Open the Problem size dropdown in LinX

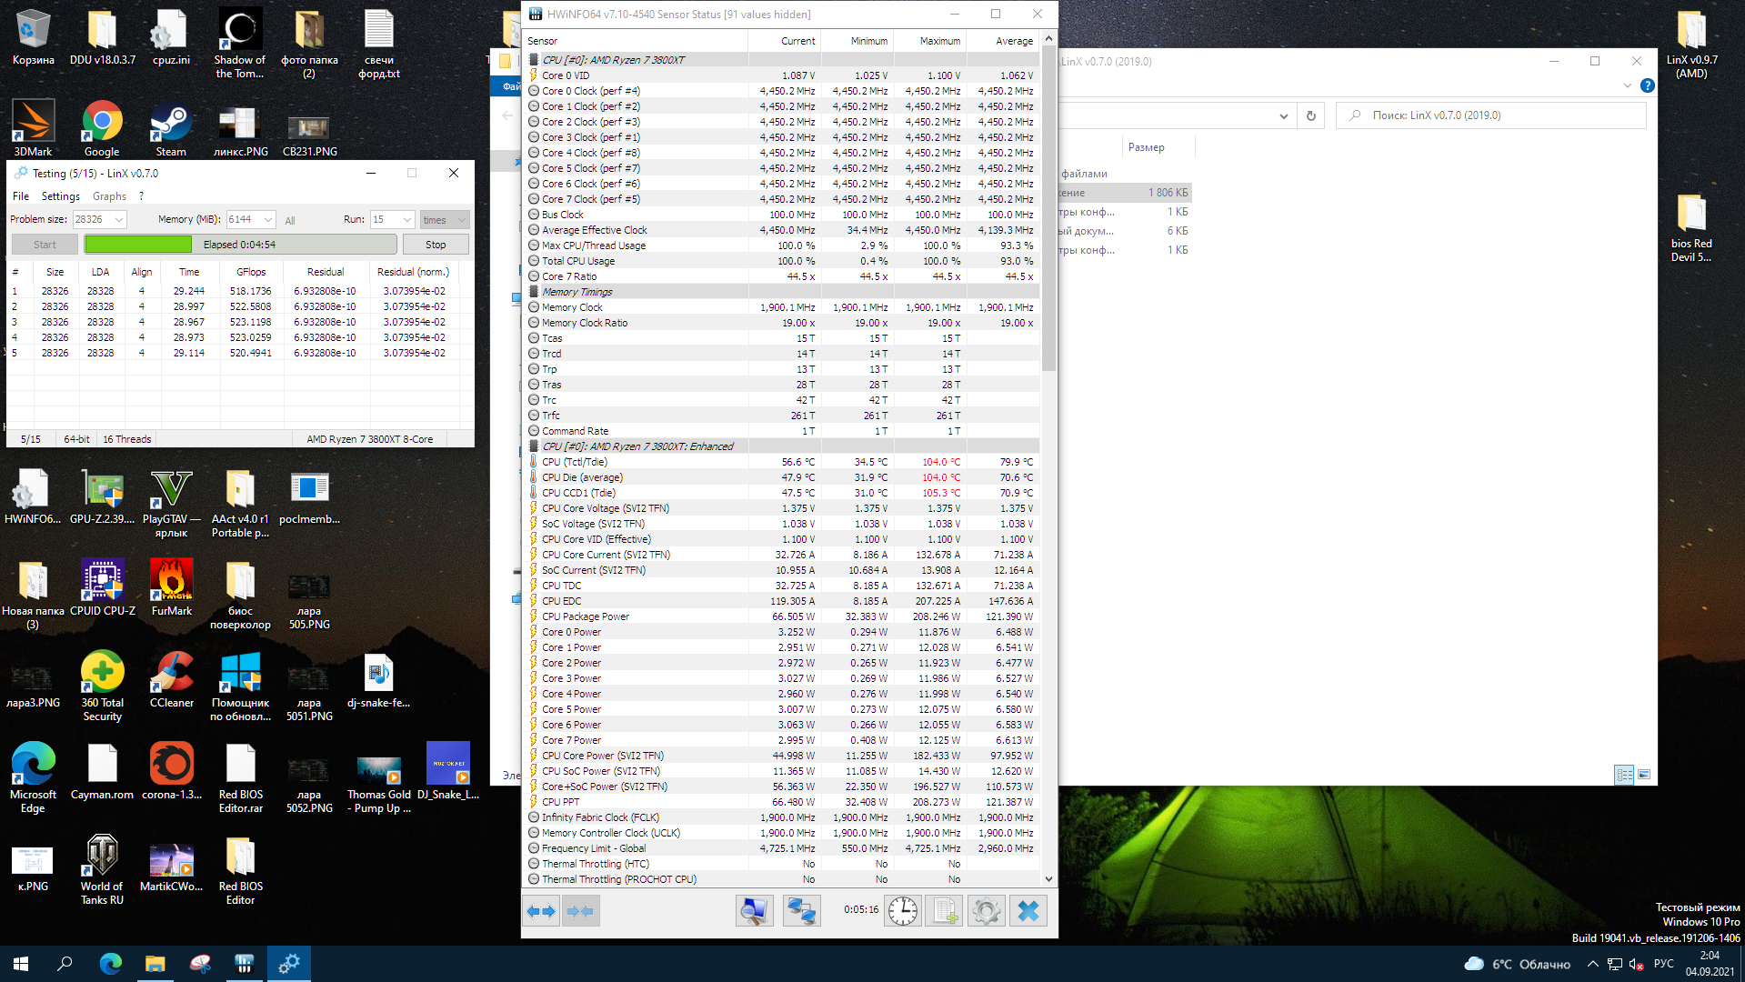coord(119,219)
